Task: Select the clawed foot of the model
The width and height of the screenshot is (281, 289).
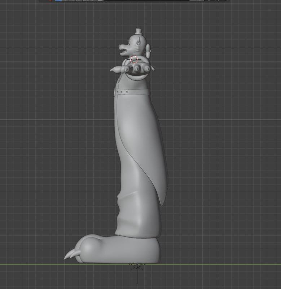Action: [112, 249]
